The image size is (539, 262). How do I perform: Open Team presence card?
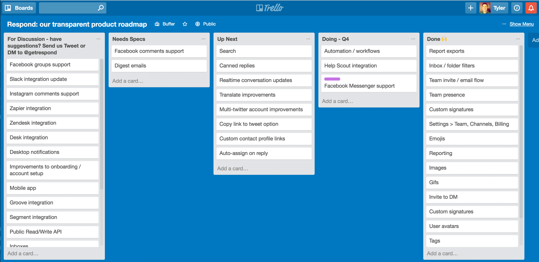click(x=472, y=95)
